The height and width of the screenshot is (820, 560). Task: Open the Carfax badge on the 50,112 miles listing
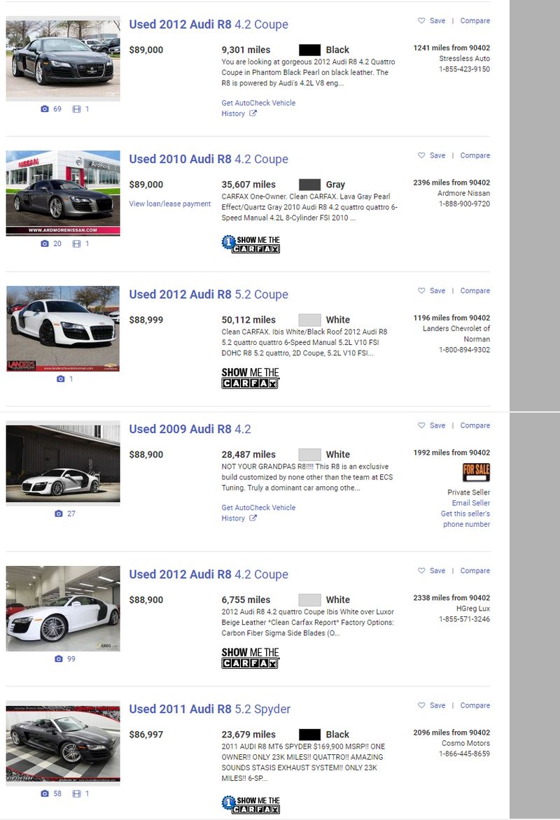(251, 378)
